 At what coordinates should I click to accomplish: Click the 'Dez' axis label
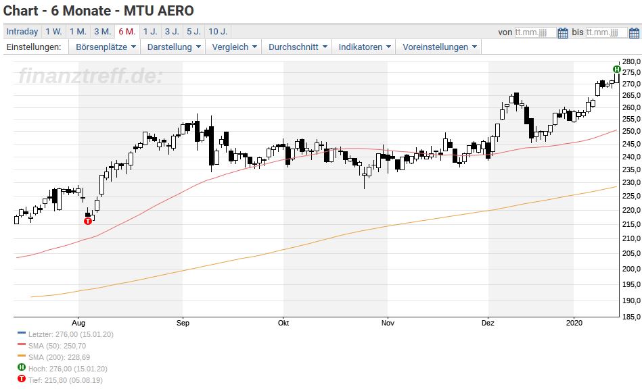[488, 323]
